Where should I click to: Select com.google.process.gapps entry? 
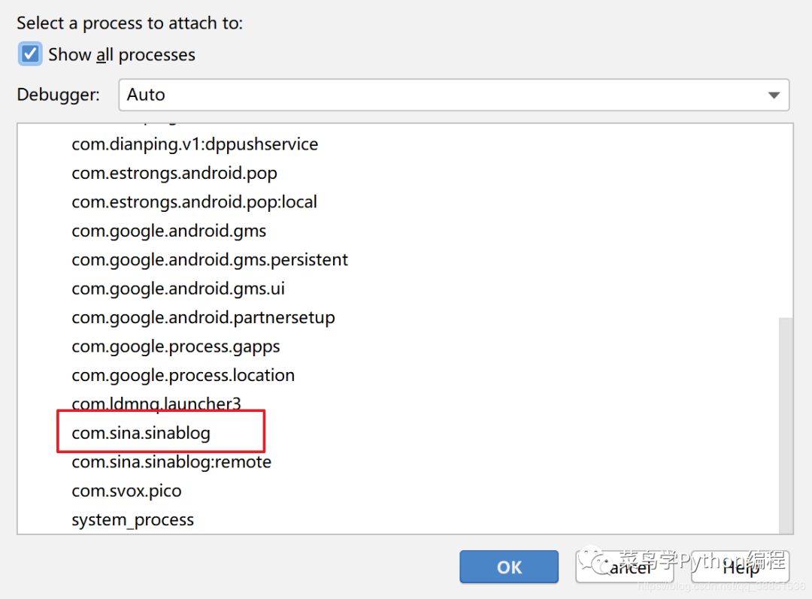tap(175, 346)
